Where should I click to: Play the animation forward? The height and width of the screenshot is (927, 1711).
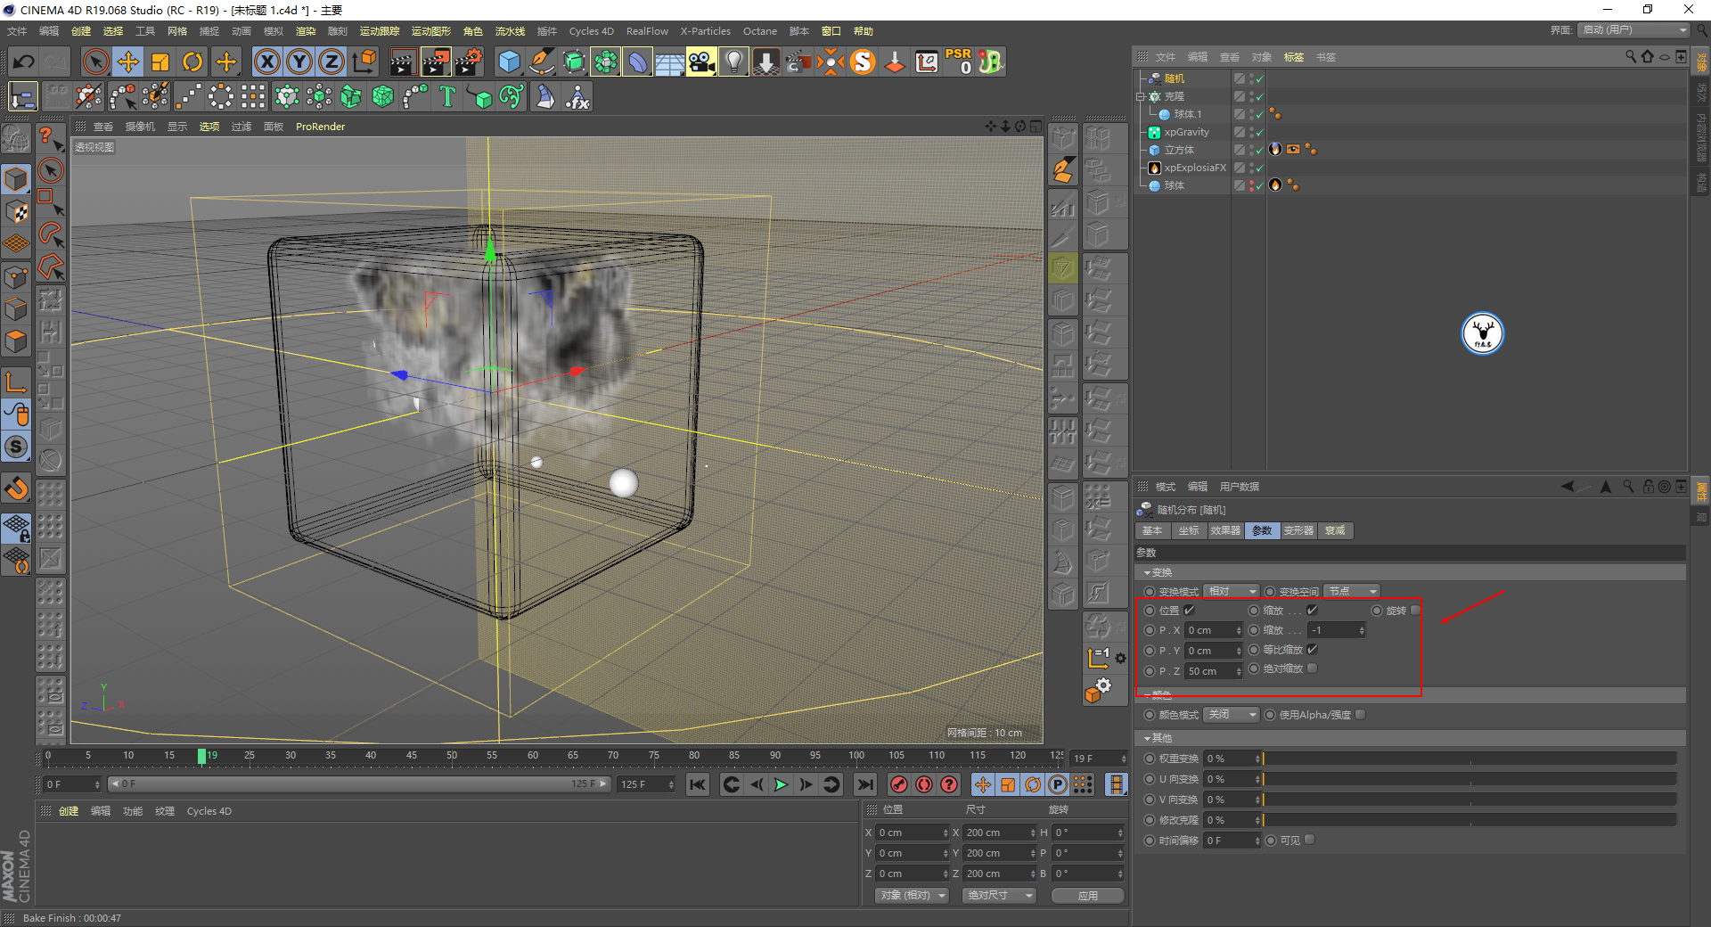781,784
